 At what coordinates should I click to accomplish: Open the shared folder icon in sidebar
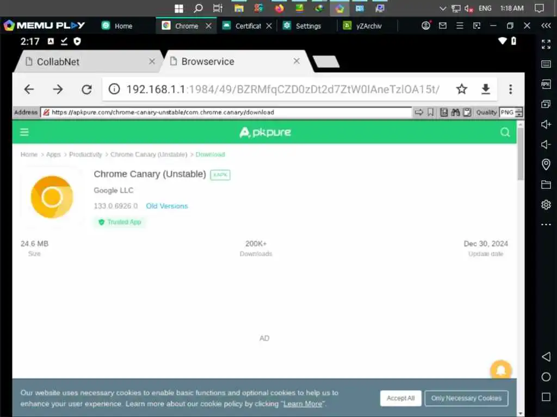point(546,185)
